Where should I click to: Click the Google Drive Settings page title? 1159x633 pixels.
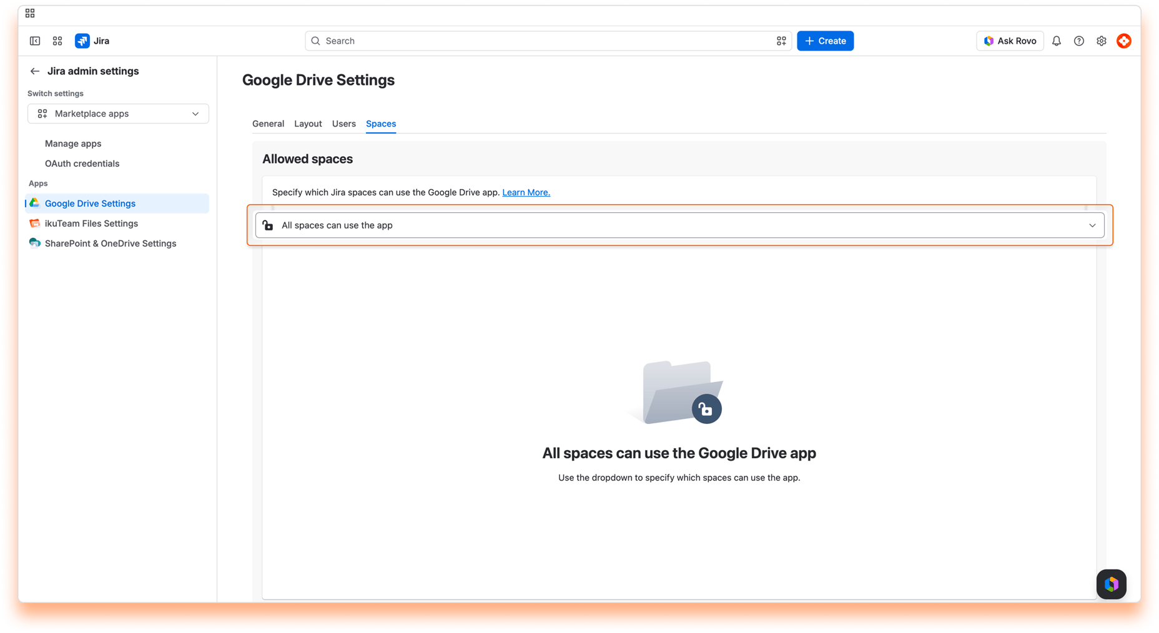(x=318, y=80)
